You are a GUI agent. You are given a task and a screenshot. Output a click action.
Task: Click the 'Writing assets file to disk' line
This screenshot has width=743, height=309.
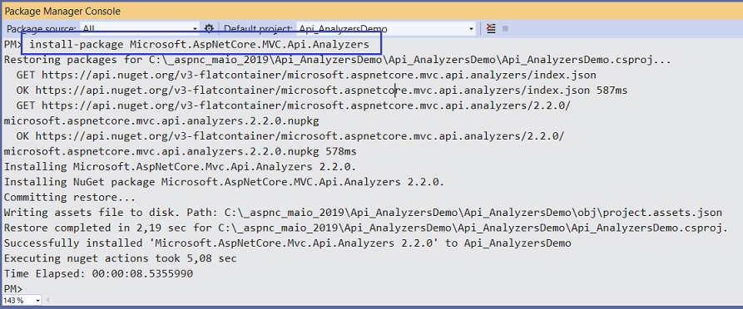pos(363,213)
